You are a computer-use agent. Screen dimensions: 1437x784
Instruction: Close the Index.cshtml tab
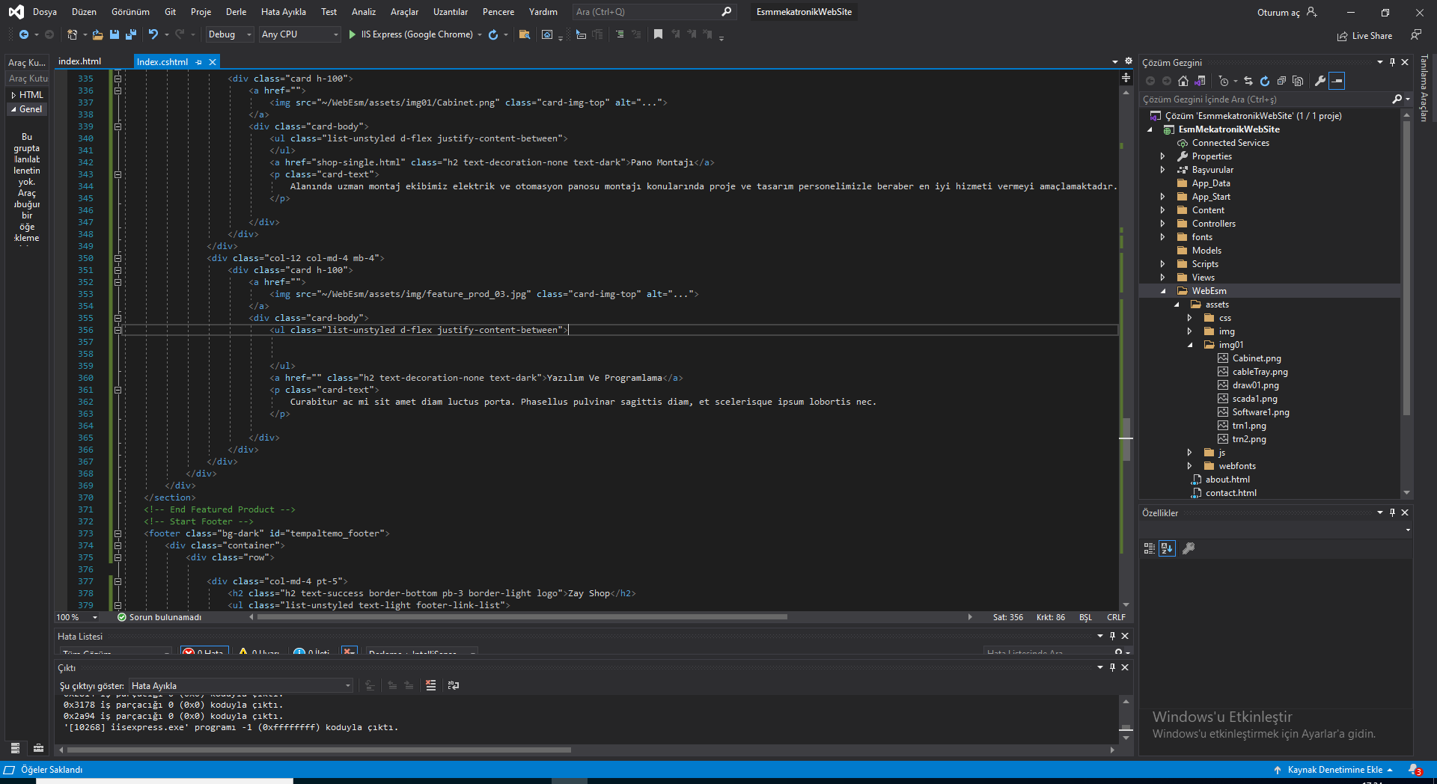pos(213,62)
